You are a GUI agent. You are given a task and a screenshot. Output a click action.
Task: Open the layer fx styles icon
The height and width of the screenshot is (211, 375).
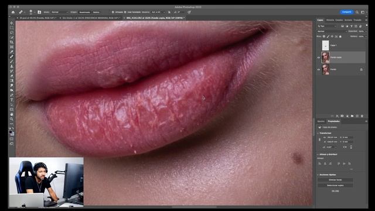coord(337,116)
